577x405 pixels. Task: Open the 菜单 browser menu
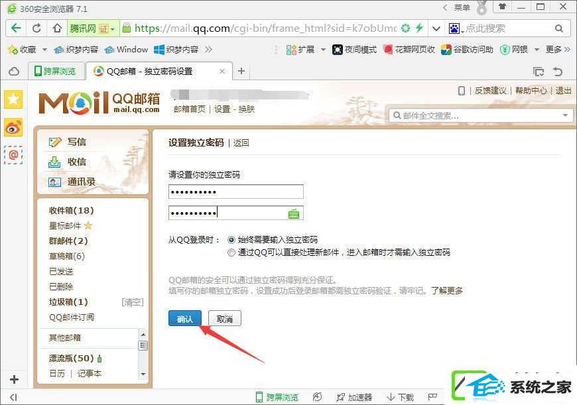[462, 7]
